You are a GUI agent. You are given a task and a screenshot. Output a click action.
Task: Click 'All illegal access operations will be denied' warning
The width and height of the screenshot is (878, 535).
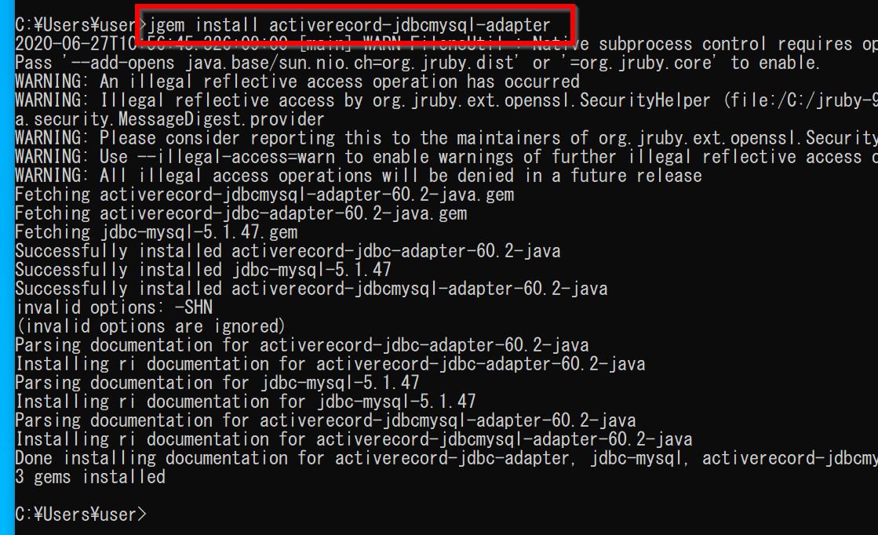pyautogui.click(x=359, y=176)
